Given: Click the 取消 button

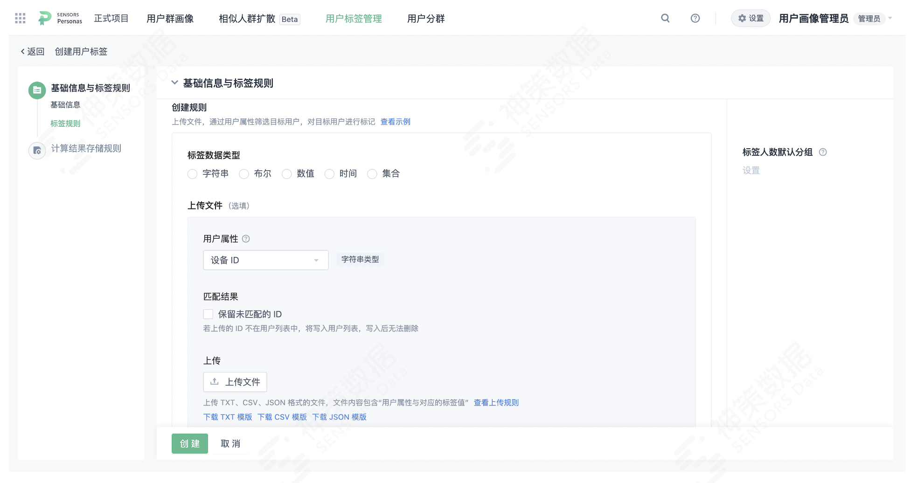Looking at the screenshot, I should 230,443.
